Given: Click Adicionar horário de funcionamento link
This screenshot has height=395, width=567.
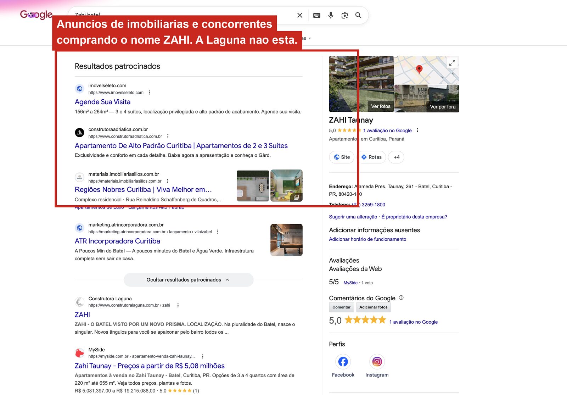Looking at the screenshot, I should pos(367,239).
